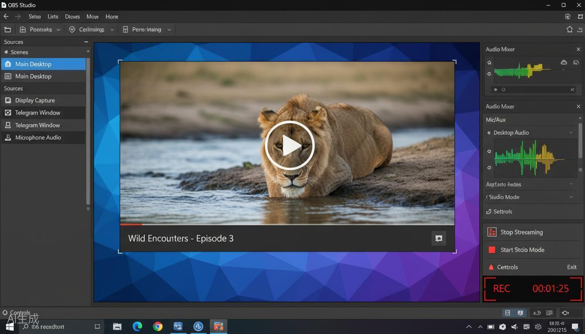Expand the Studio Mode row dropdown arrow
The width and height of the screenshot is (585, 334).
pyautogui.click(x=571, y=197)
